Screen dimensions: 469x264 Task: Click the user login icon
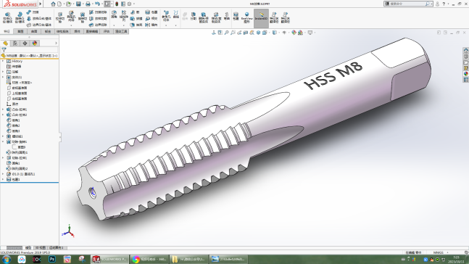pyautogui.click(x=438, y=4)
